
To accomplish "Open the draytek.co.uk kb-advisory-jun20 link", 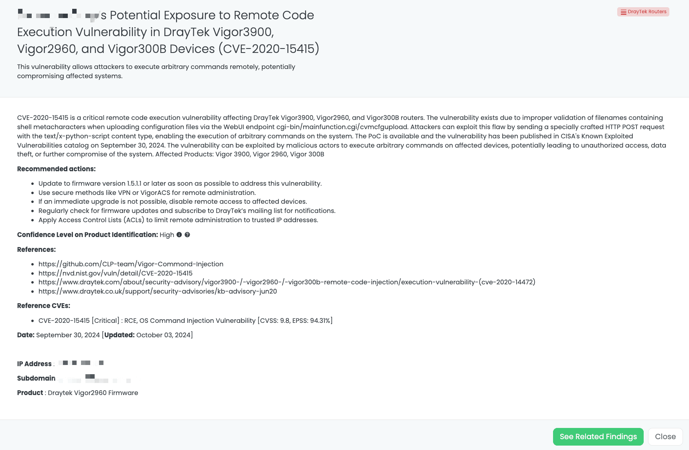I will tap(158, 291).
